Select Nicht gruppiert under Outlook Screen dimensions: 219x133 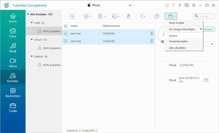coord(44,65)
